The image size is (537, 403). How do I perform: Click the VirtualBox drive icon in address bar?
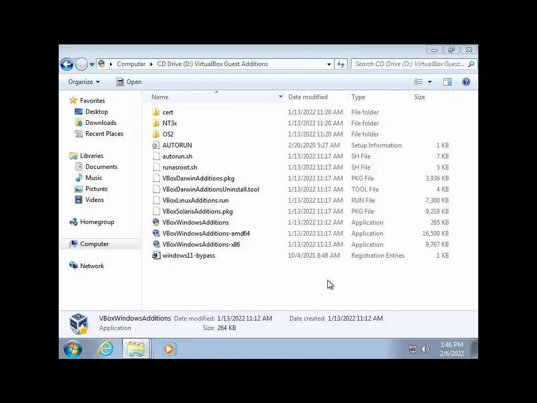[101, 63]
